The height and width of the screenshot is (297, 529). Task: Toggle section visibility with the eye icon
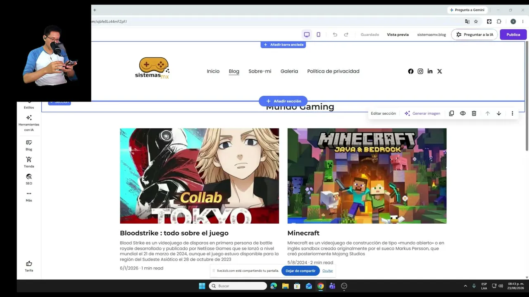point(463,113)
